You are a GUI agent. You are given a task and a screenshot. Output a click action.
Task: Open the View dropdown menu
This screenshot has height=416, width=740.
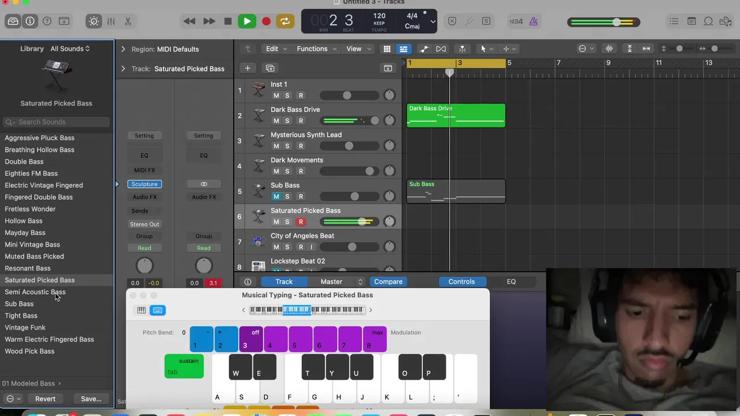tap(358, 49)
